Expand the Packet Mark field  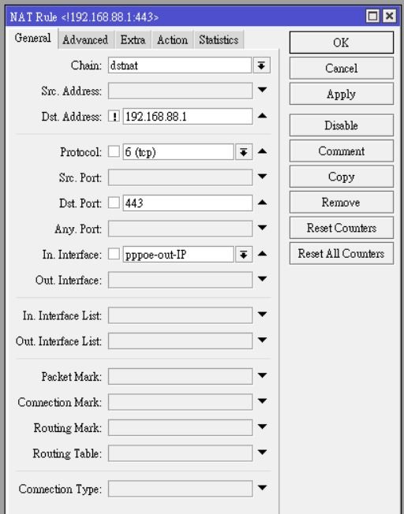click(262, 375)
